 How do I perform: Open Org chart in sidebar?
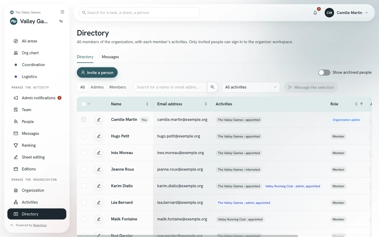coord(37,53)
